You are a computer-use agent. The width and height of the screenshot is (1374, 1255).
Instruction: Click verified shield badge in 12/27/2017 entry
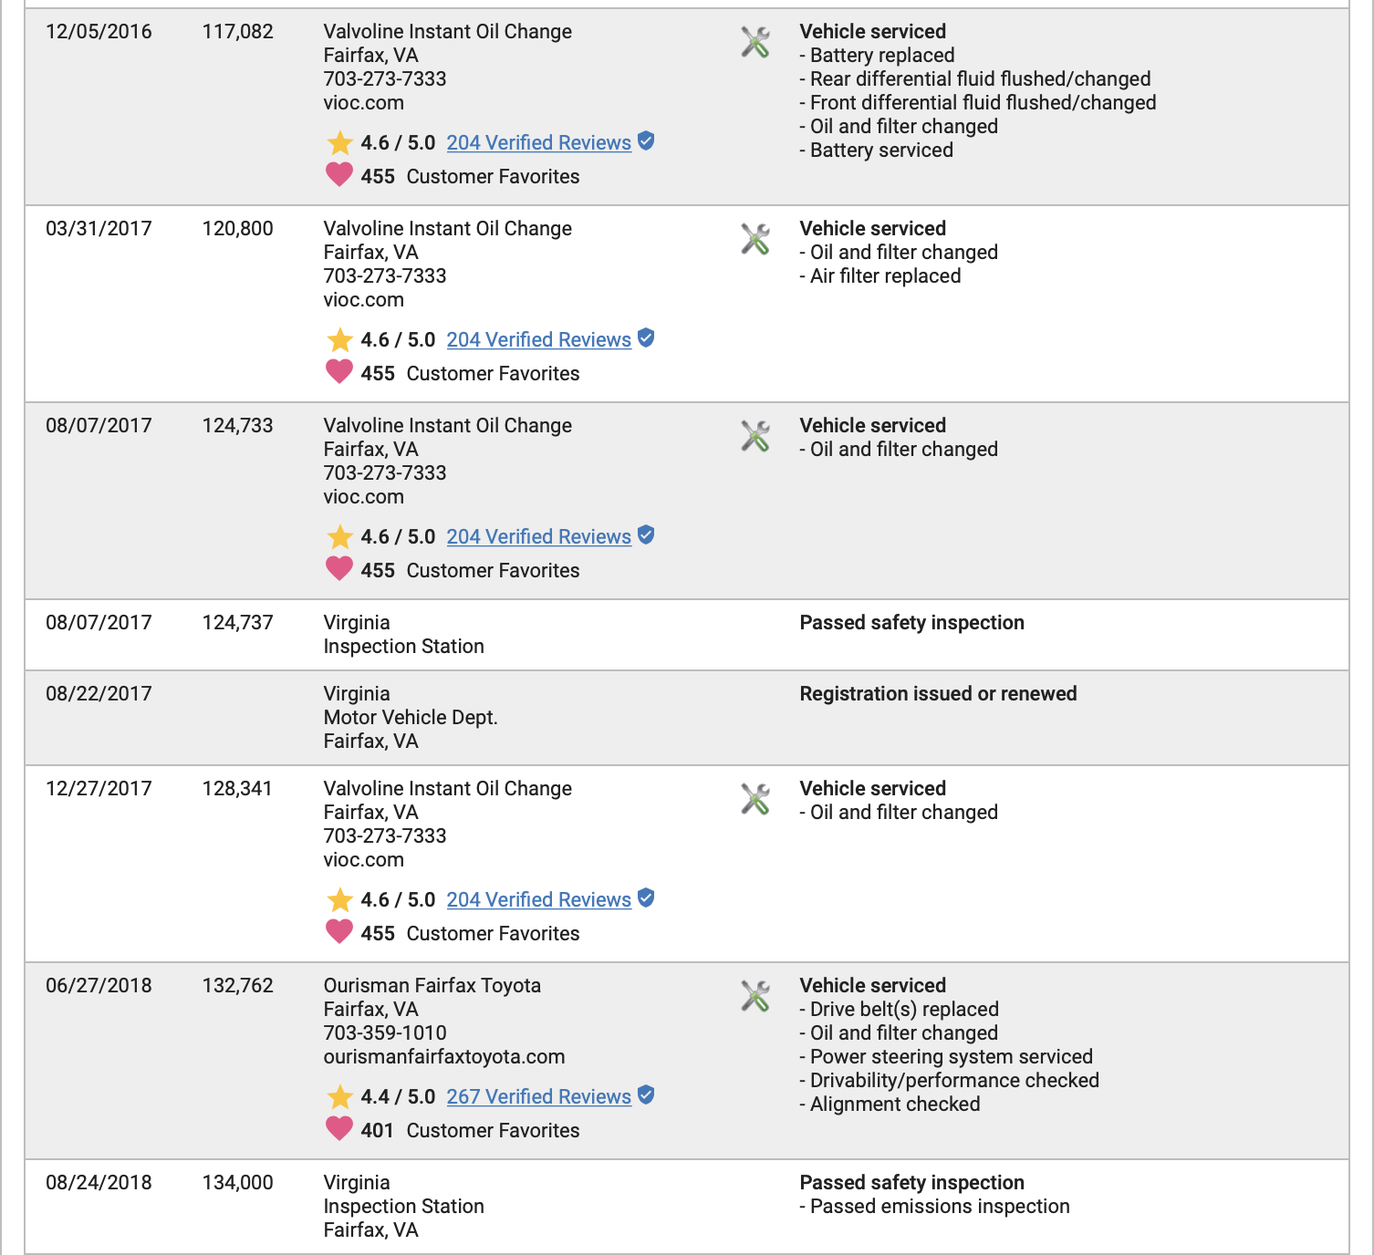pos(646,898)
